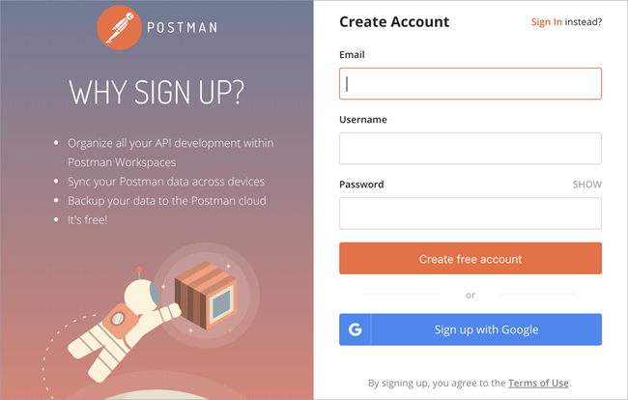Click the "It's free!" bullet text

[87, 220]
